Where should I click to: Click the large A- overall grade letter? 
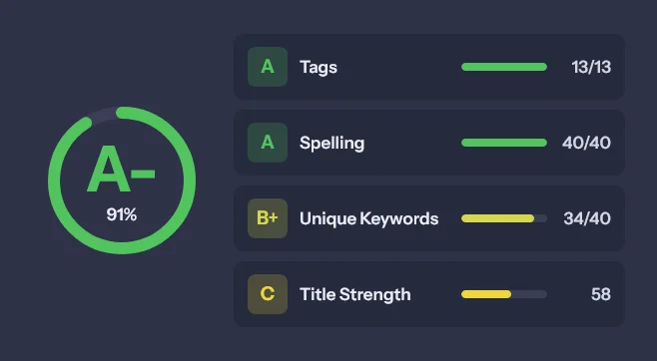[x=121, y=169]
